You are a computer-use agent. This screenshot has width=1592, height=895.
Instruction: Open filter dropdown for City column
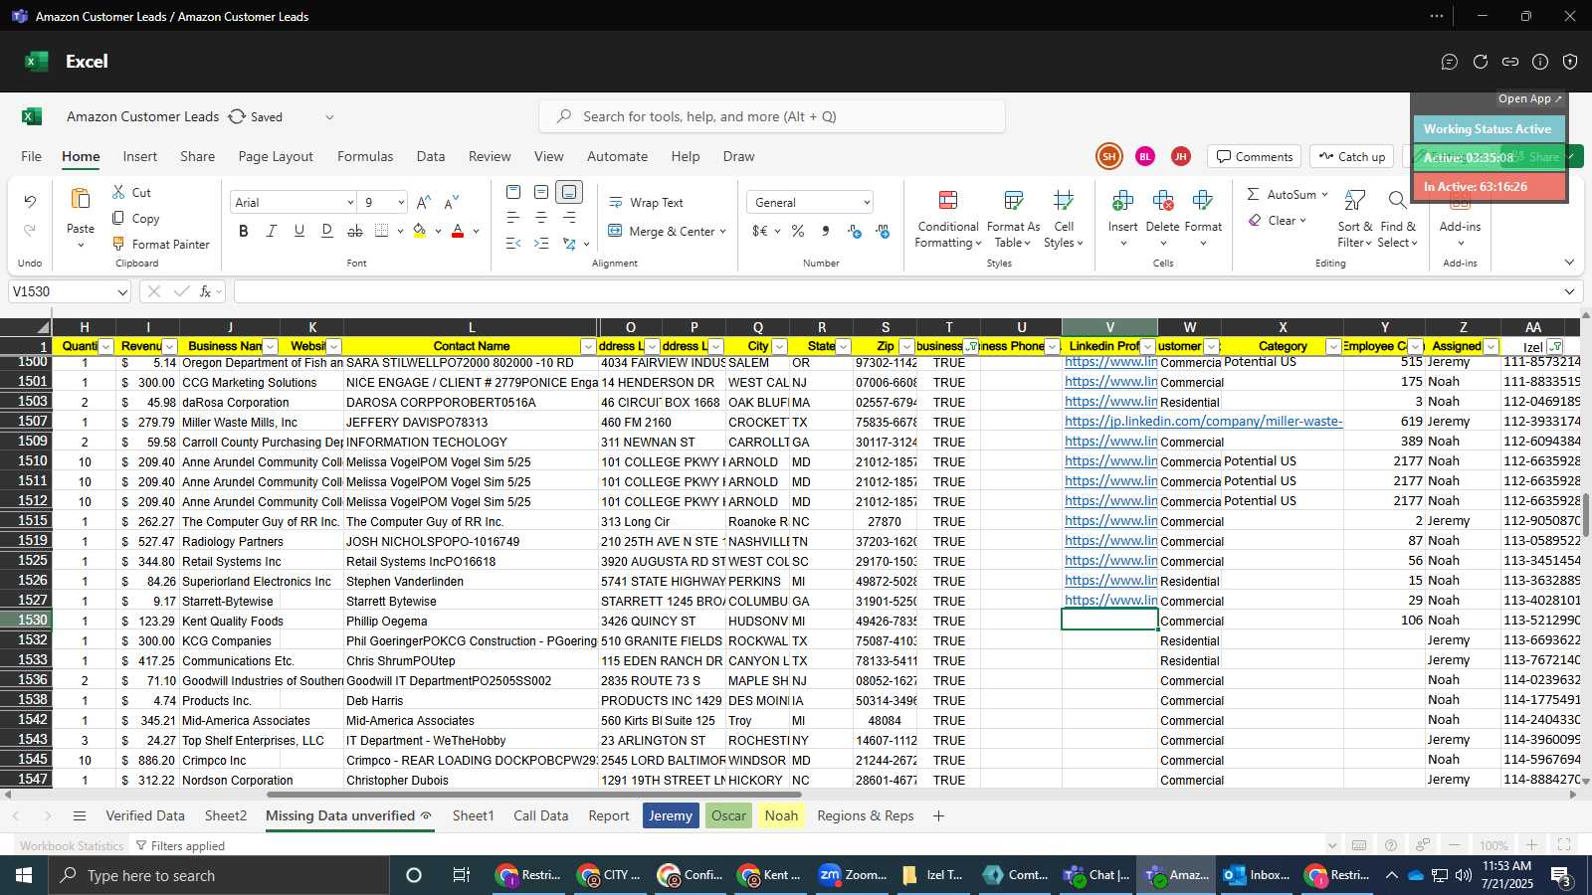pyautogui.click(x=779, y=346)
